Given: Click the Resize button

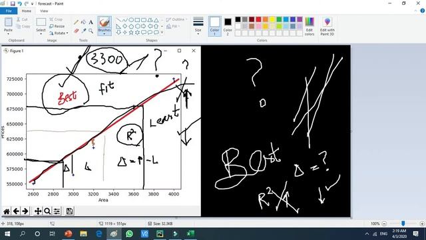Looking at the screenshot, I should click(57, 27).
